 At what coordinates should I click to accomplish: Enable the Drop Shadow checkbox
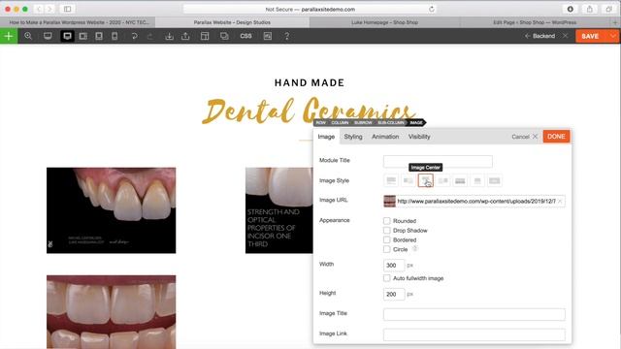click(x=386, y=231)
